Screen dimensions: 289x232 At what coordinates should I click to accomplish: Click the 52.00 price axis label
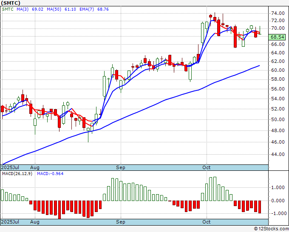point(278,109)
